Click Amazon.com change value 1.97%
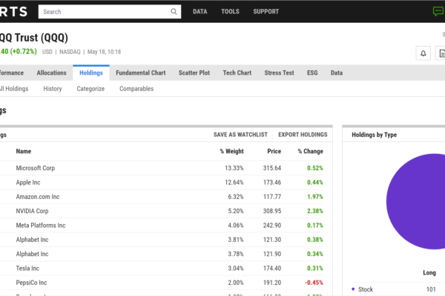445x296 pixels. coord(315,197)
